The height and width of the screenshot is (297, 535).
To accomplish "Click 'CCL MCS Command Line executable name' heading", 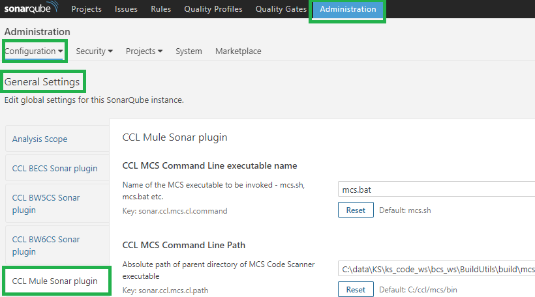I will pos(209,165).
